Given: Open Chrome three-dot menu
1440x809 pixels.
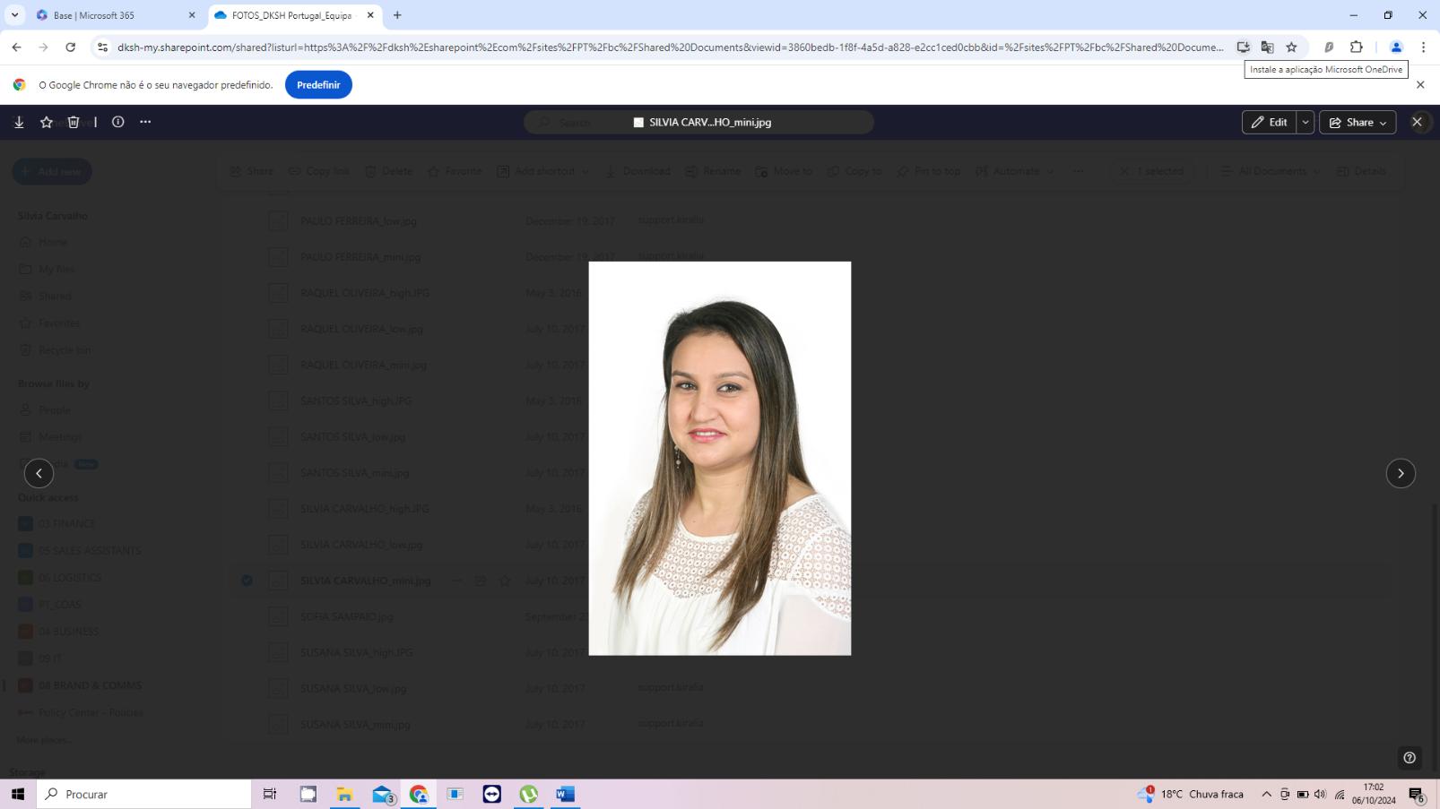Looking at the screenshot, I should tap(1423, 47).
